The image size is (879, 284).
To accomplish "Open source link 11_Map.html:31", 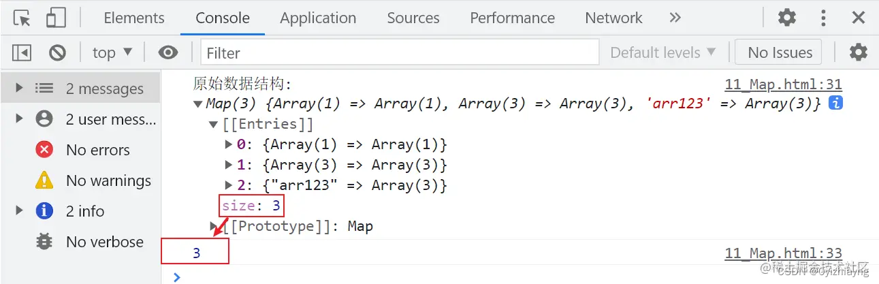I will (783, 84).
